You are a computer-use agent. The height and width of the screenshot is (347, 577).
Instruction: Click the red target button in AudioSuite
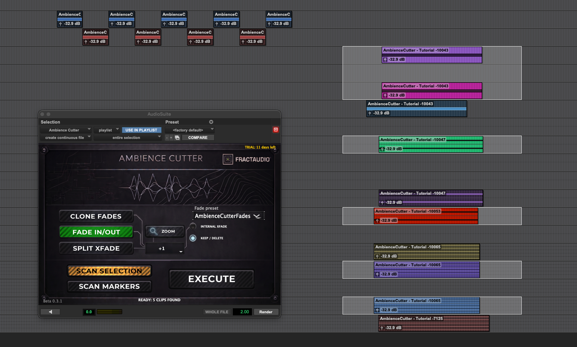point(276,130)
